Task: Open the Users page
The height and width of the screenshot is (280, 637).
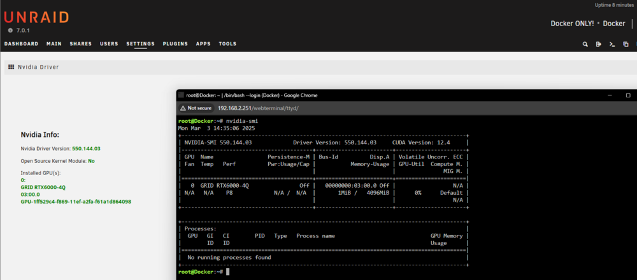Action: click(x=109, y=44)
